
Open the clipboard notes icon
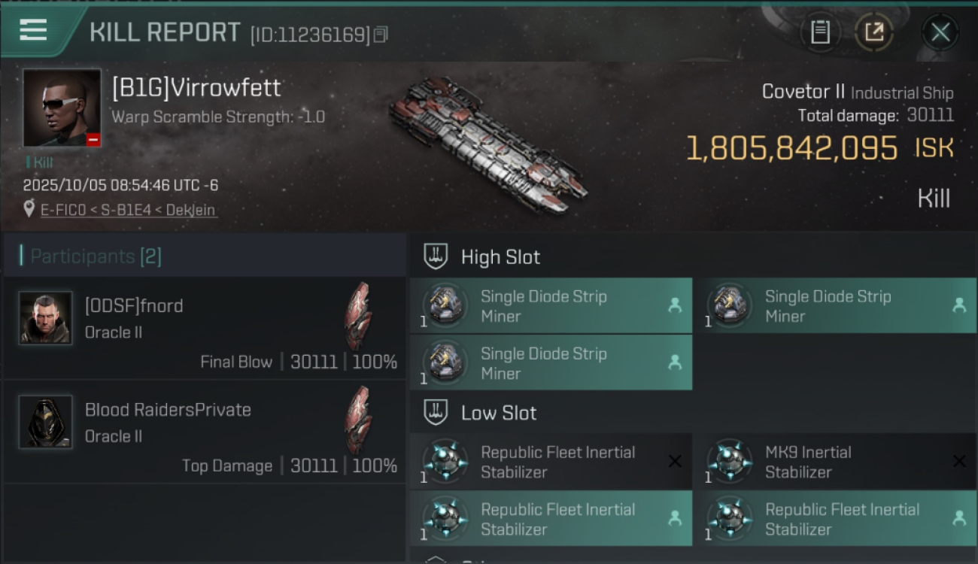(820, 32)
